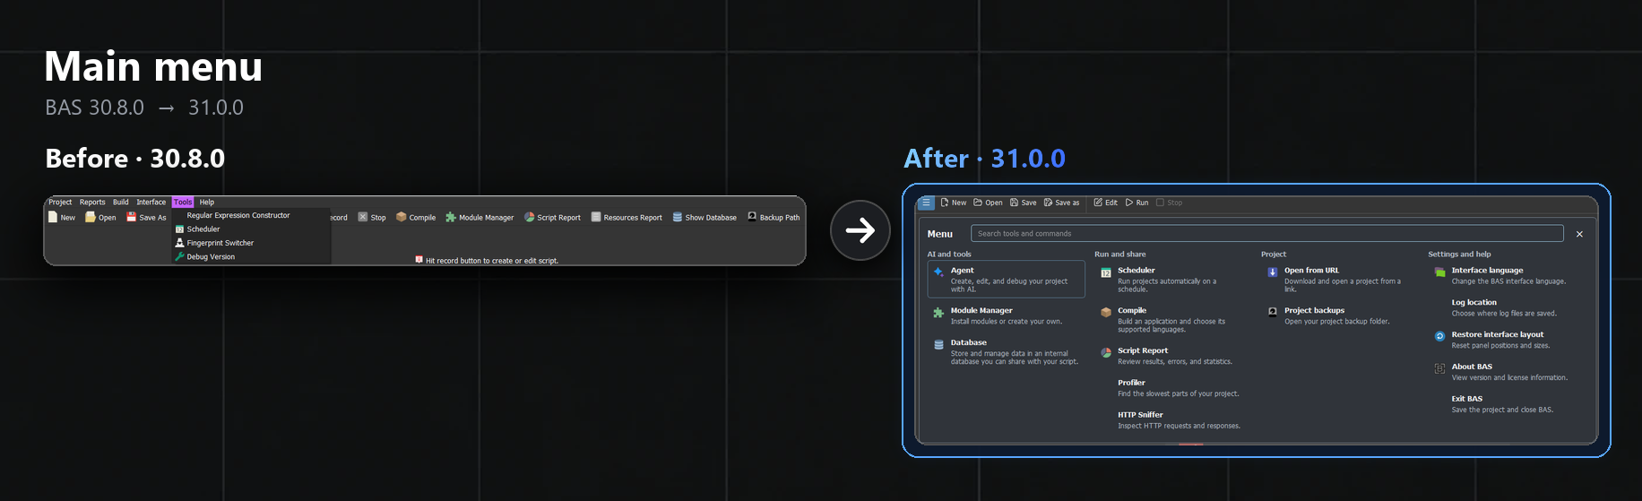Open Module Manager from the 30.8.0 toolbar
This screenshot has width=1642, height=501.
tap(480, 217)
